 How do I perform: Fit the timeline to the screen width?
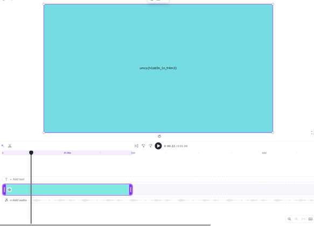pos(303,219)
